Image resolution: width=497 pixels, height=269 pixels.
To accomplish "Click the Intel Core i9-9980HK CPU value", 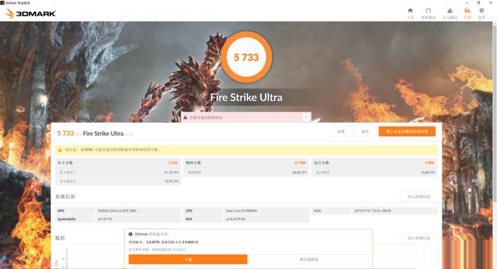I will pos(241,211).
